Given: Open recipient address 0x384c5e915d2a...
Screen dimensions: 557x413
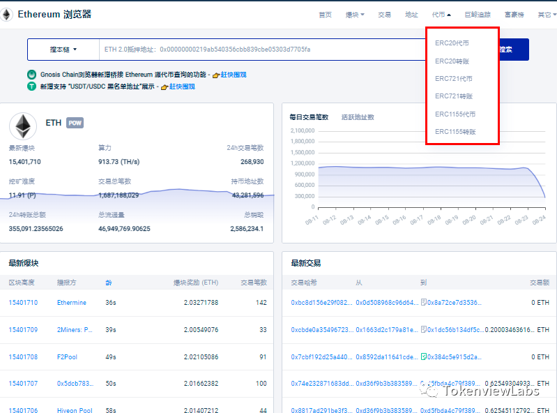Looking at the screenshot, I should click(x=455, y=357).
